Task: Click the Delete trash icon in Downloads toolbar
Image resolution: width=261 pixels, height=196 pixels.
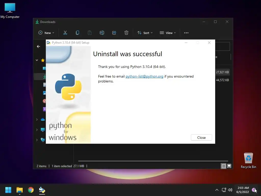Action: pos(126,33)
